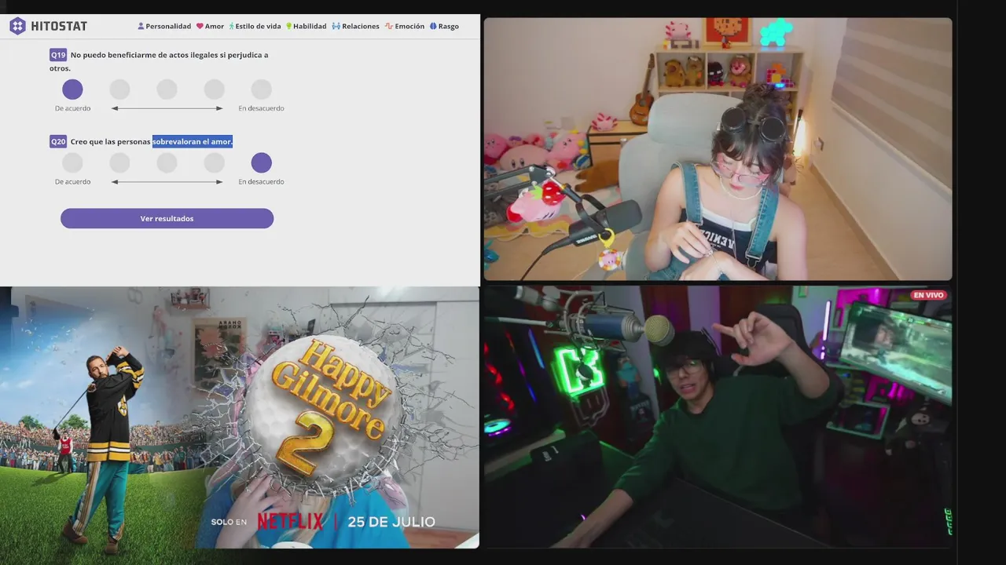The image size is (1006, 565).
Task: Open the Amor category menu
Action: 210,26
